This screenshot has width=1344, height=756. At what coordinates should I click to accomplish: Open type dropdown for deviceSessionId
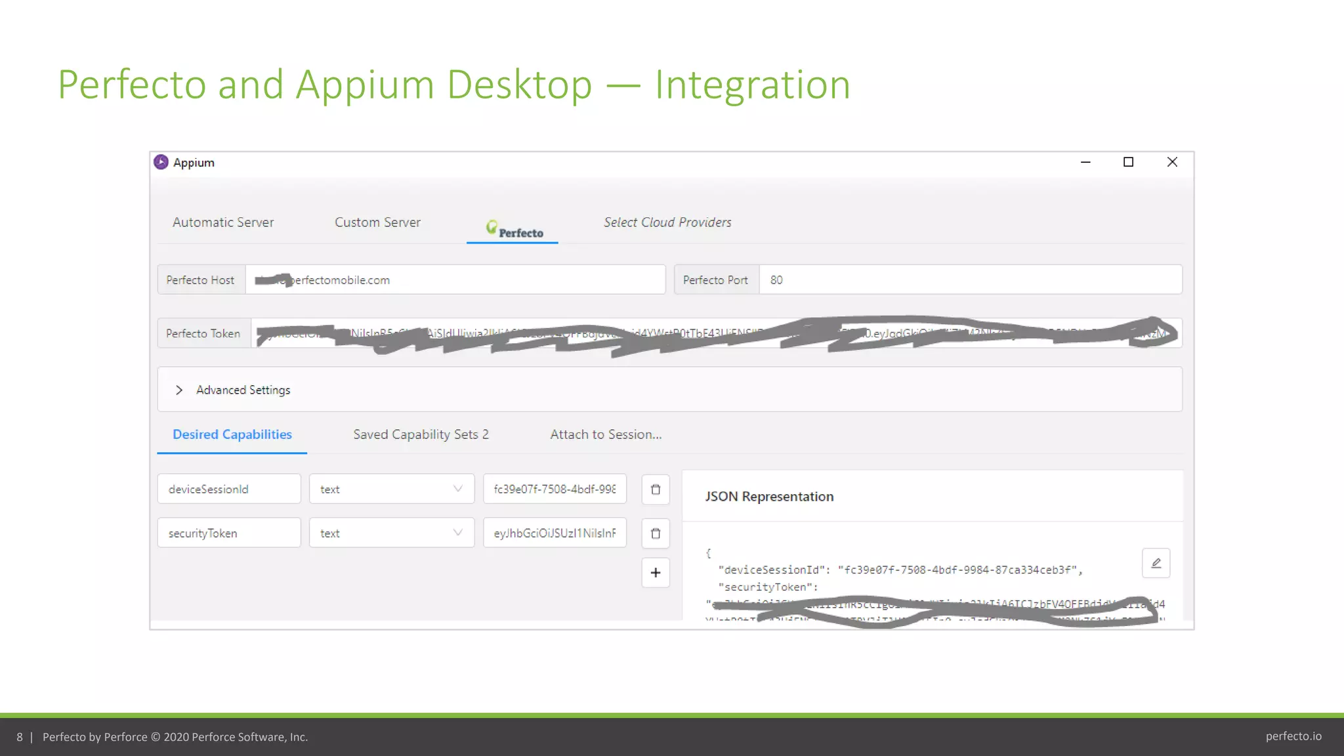point(391,489)
